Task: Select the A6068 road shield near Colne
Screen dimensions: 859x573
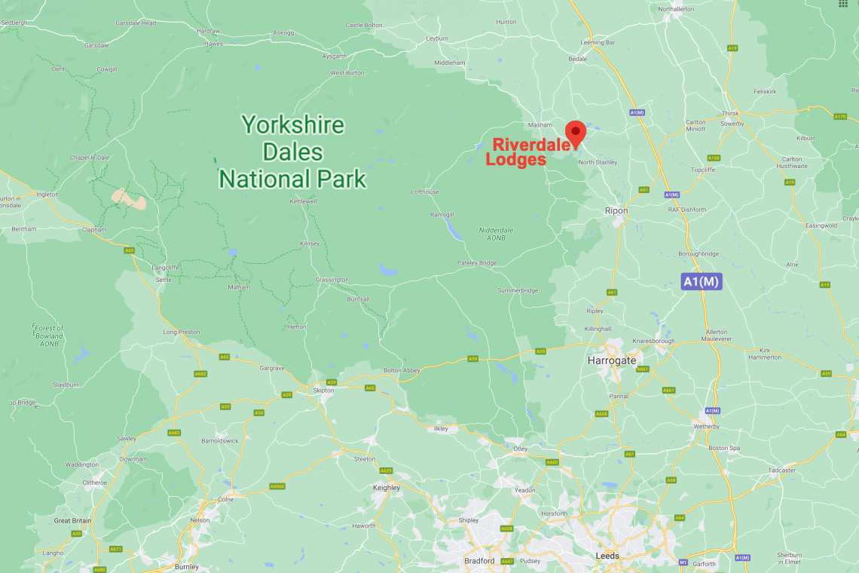Action: pyautogui.click(x=277, y=486)
